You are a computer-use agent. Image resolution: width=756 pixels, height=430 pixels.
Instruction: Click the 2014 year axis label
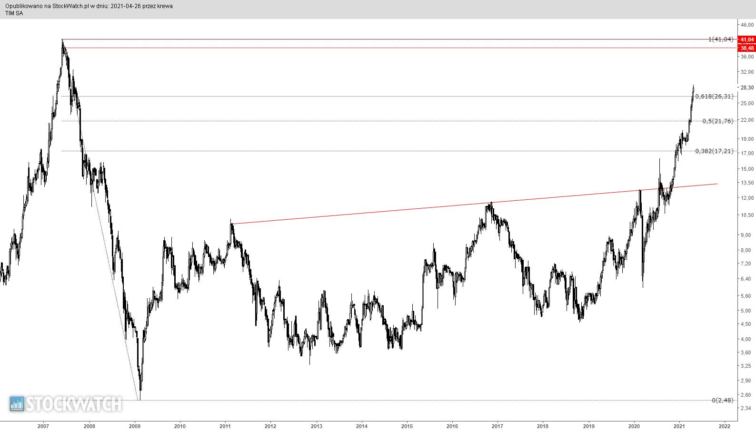[x=362, y=426]
